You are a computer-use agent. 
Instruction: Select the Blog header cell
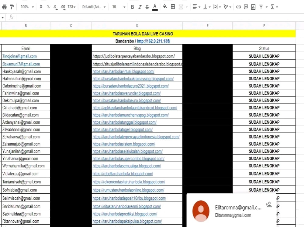tap(137, 48)
